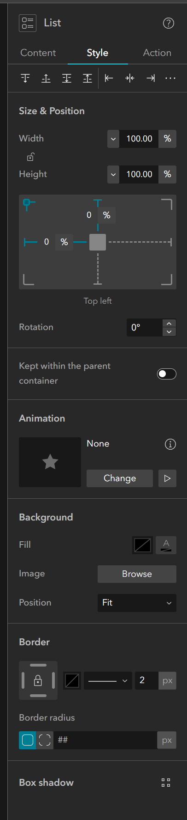This screenshot has width=187, height=820.
Task: Click the align right arrangement icon
Action: point(151,78)
